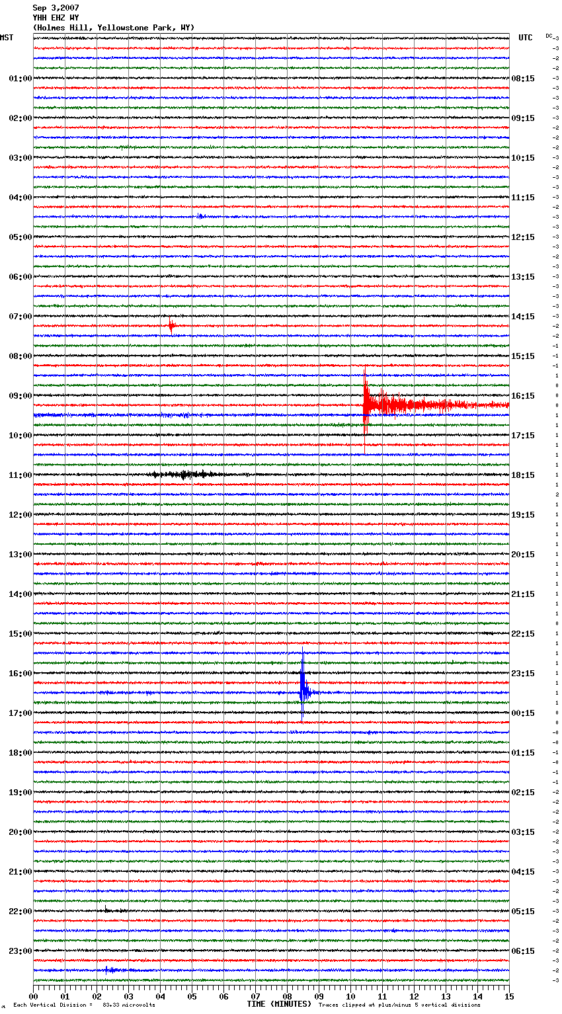
Task: Click the '02:00' MST time label
Action: tap(20, 118)
